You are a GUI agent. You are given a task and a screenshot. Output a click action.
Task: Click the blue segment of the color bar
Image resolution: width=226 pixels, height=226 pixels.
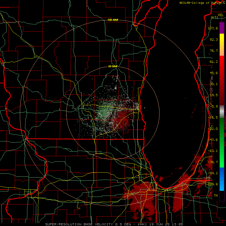click(x=222, y=179)
